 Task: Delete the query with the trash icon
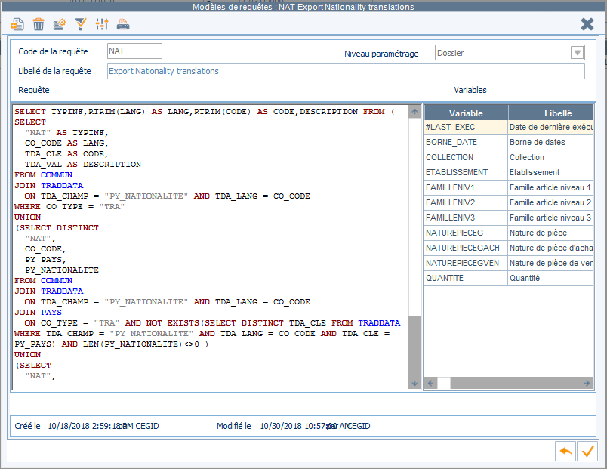point(39,24)
